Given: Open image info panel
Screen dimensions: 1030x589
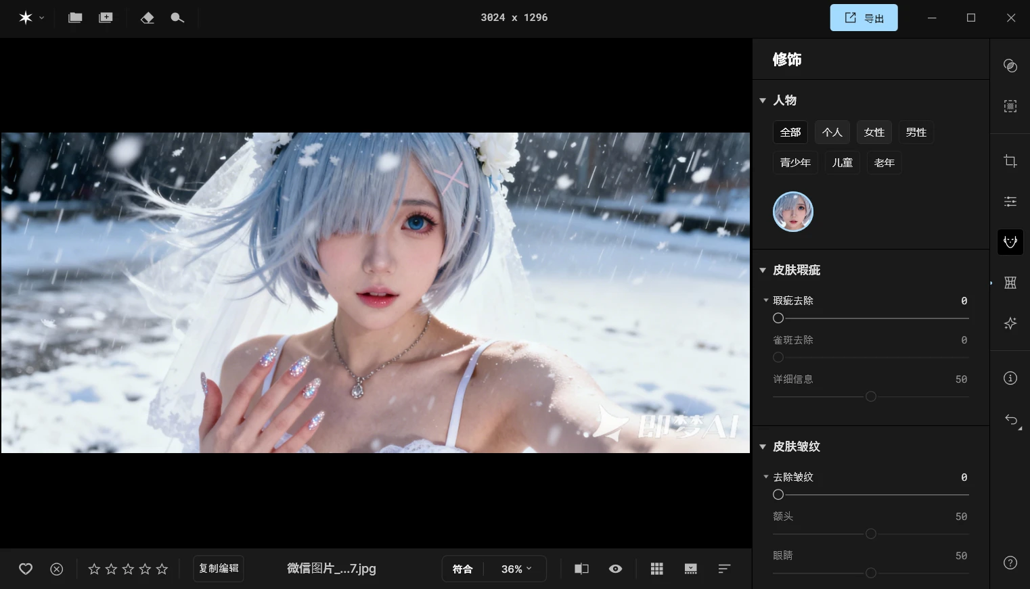Looking at the screenshot, I should (1010, 378).
